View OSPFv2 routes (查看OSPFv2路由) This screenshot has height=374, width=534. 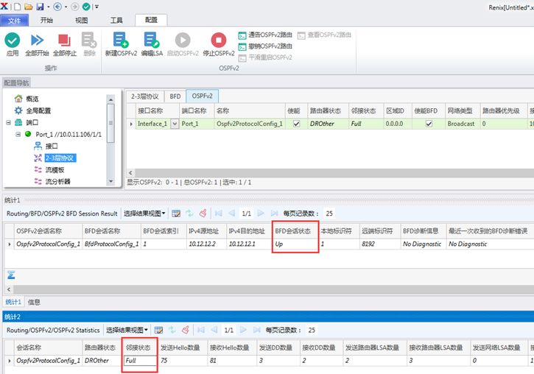click(324, 35)
